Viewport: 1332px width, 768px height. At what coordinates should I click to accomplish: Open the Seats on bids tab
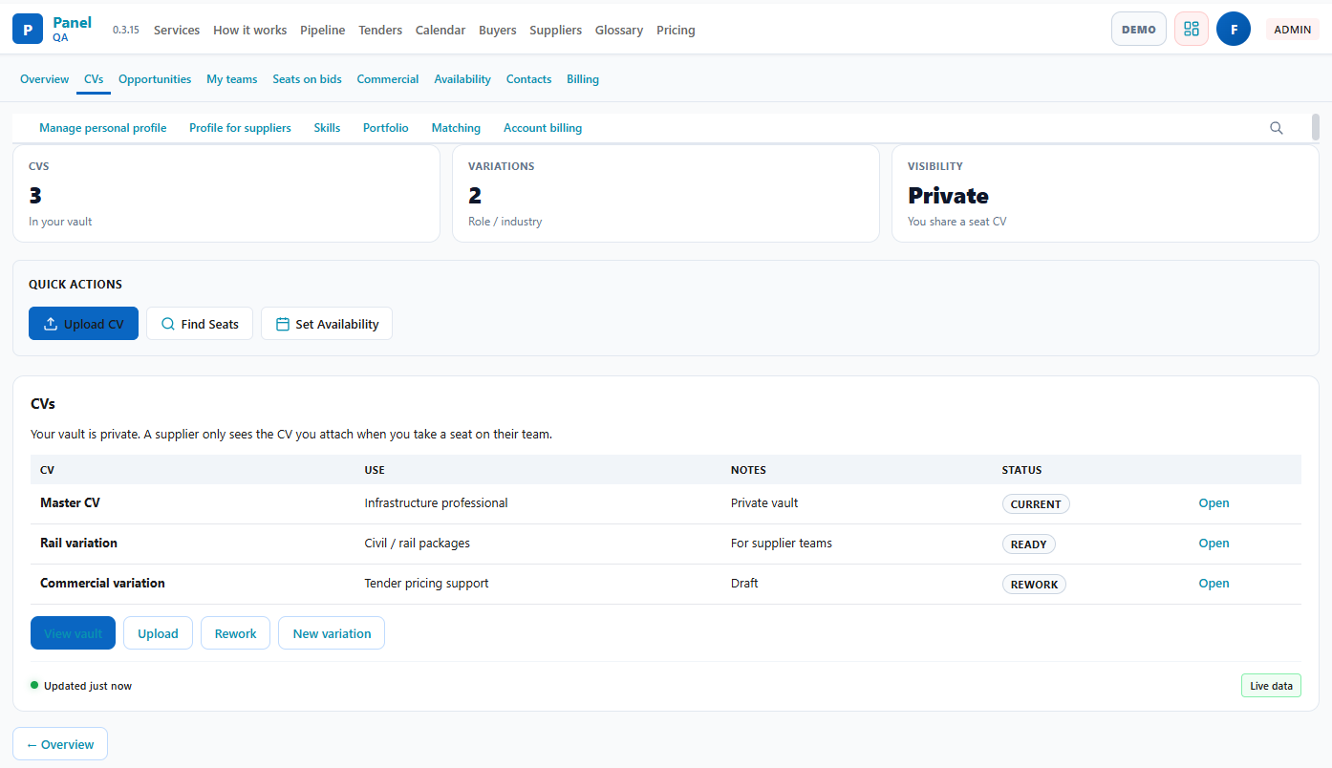point(307,79)
